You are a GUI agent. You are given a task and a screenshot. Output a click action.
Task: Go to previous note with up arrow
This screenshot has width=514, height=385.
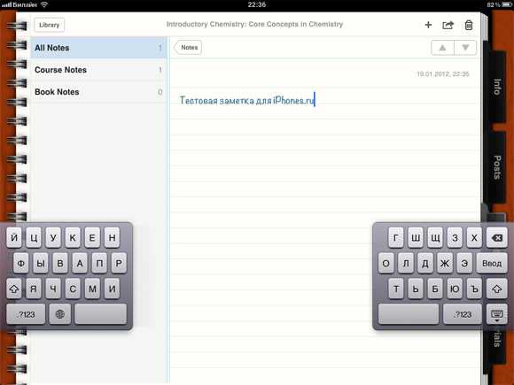coord(442,48)
